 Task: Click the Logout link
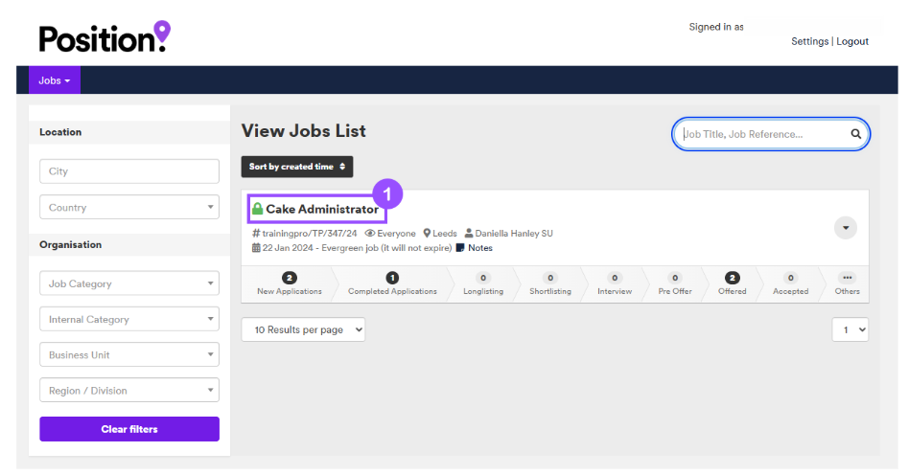(x=852, y=41)
